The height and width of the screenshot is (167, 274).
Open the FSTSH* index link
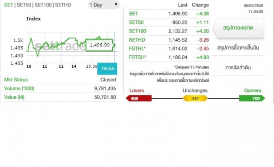tap(138, 57)
